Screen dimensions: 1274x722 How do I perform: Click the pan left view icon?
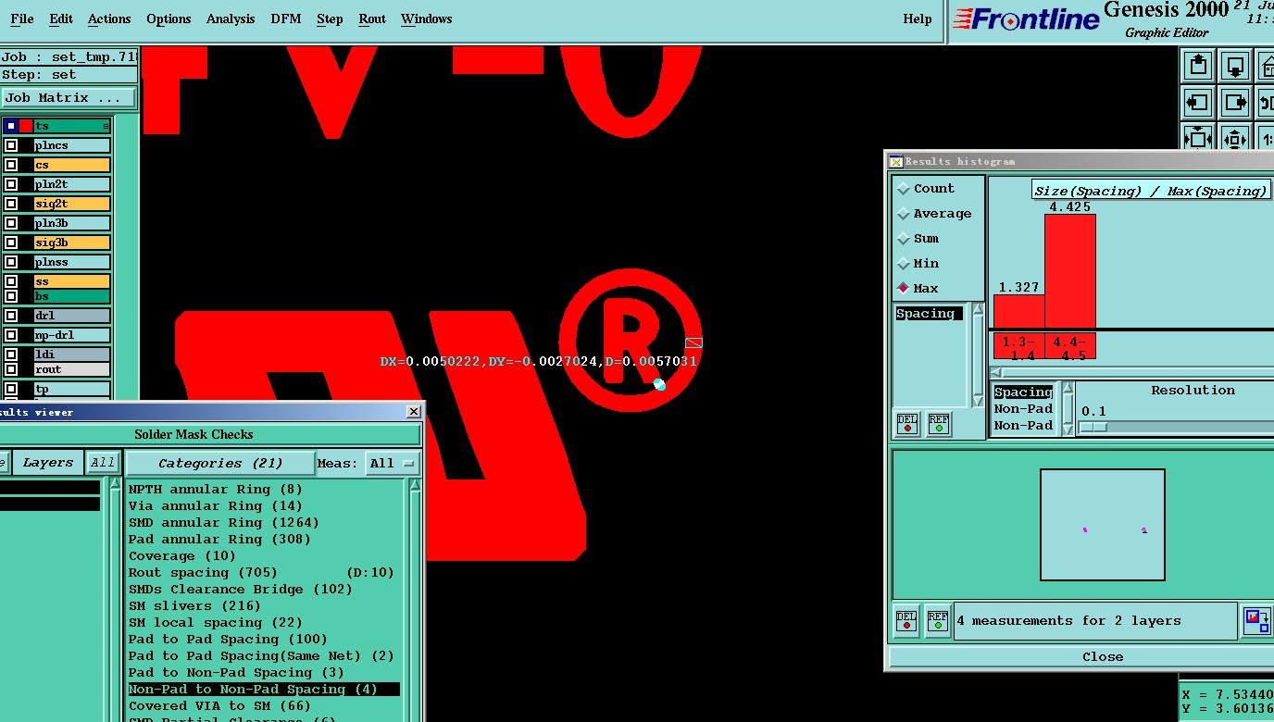(x=1198, y=102)
